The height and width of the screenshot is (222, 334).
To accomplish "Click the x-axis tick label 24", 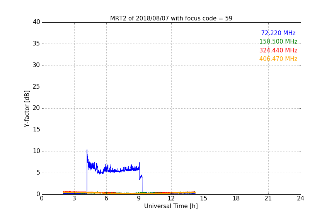I will tap(300, 198).
